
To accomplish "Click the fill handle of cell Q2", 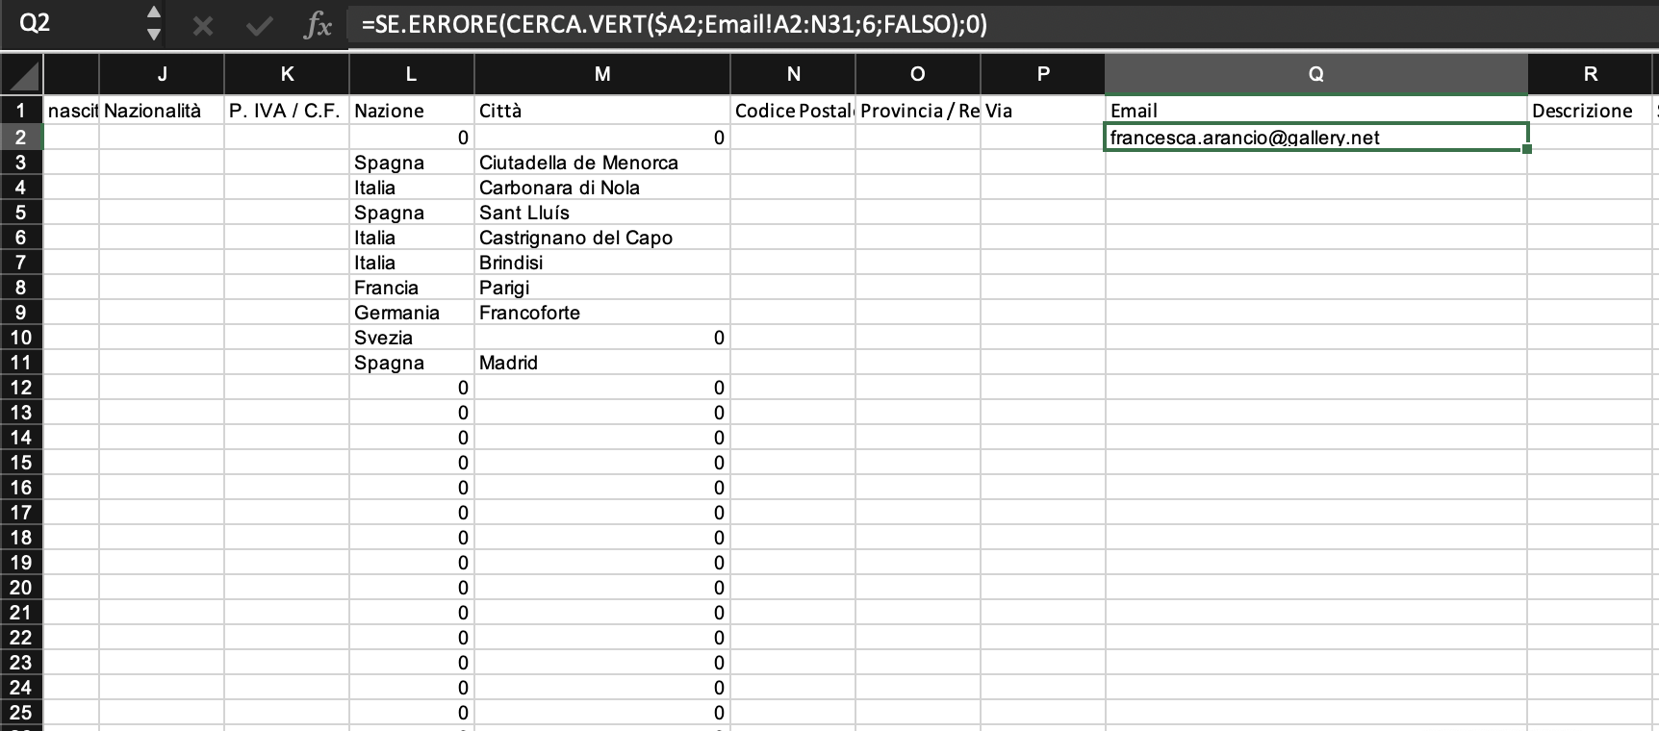I will point(1527,149).
